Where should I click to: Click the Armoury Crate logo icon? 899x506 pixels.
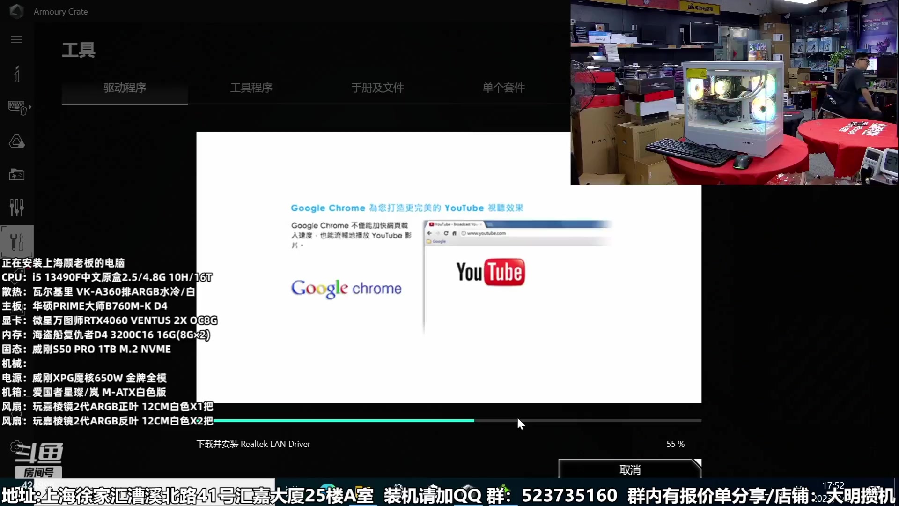[16, 11]
